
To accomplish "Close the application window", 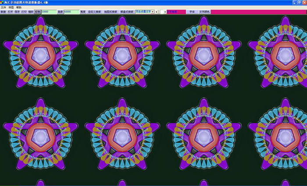I will click(x=304, y=3).
